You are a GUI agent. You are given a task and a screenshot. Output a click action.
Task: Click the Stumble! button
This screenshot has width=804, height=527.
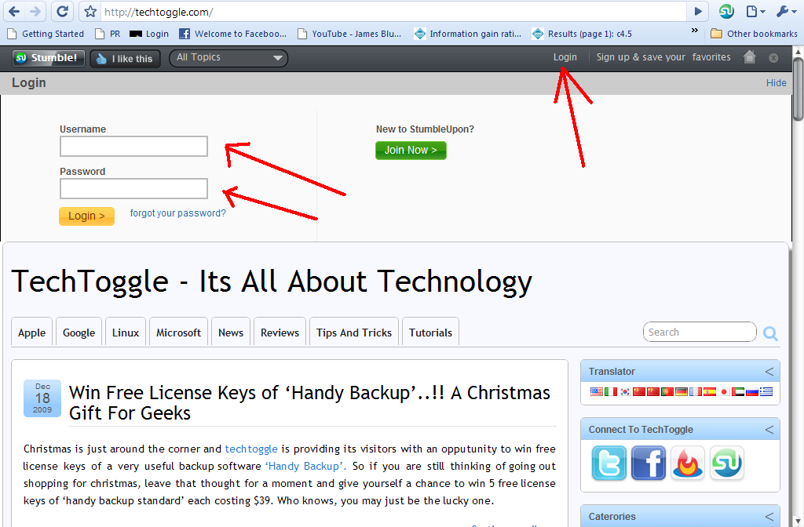pyautogui.click(x=48, y=58)
